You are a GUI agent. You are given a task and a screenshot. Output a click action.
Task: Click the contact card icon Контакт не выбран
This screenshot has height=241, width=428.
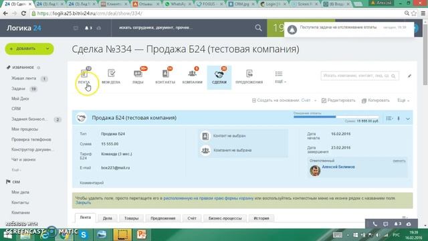(205, 136)
